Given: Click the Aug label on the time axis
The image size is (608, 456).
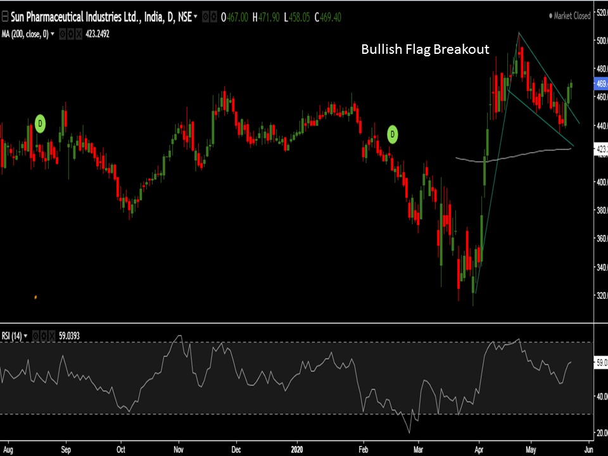Looking at the screenshot, I should coord(8,450).
